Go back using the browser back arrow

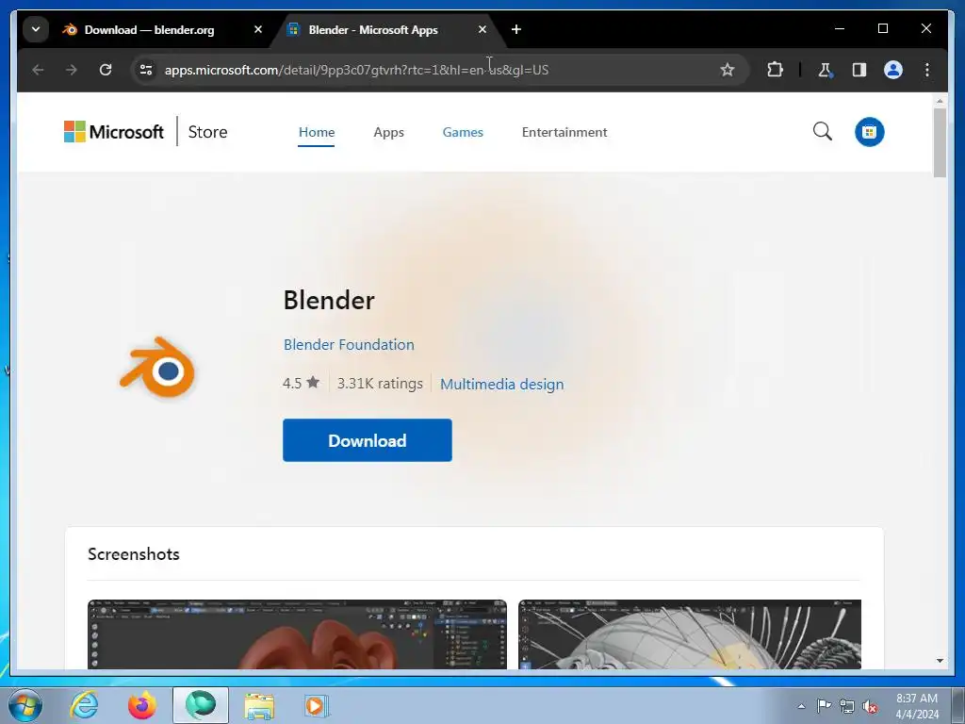[38, 70]
